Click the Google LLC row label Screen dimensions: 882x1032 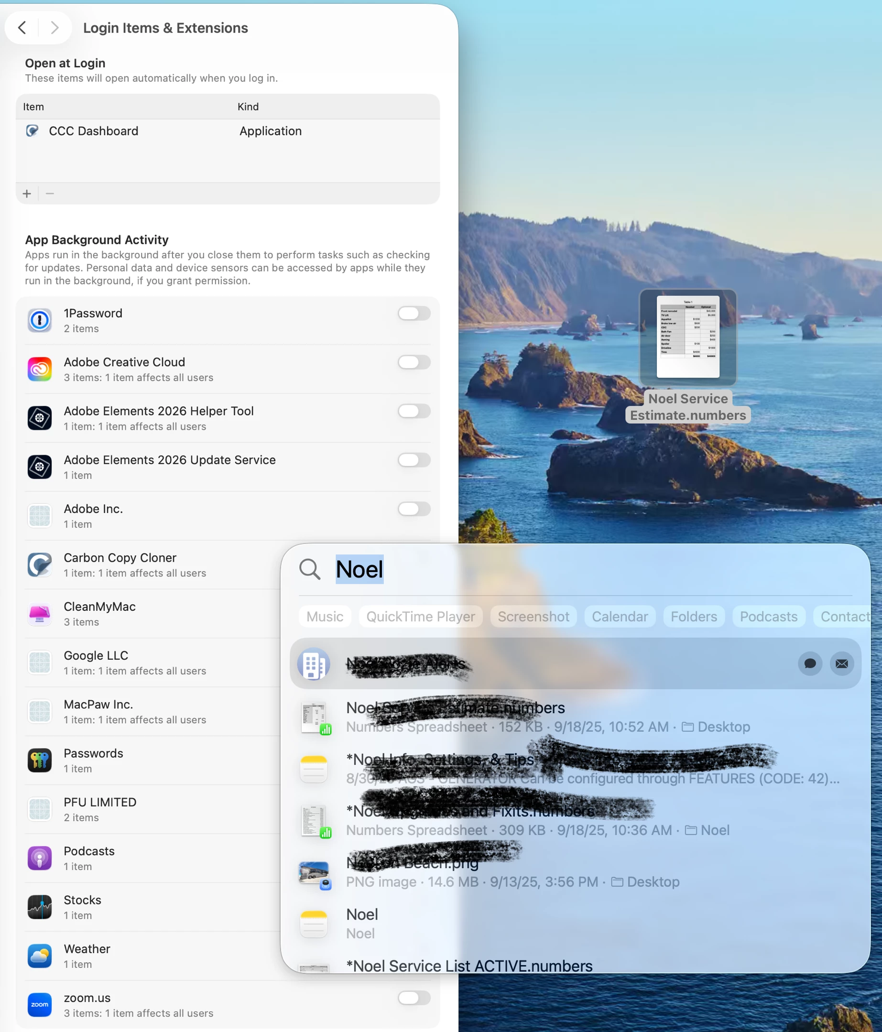coord(96,655)
